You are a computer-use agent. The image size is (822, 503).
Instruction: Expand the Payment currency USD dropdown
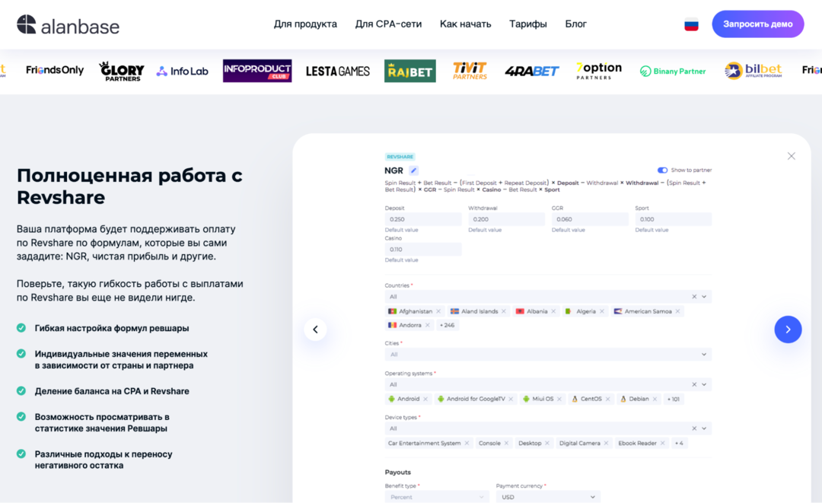546,496
